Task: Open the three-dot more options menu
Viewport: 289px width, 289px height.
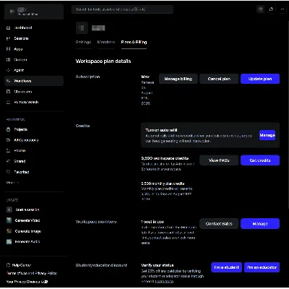Action: click(x=282, y=9)
